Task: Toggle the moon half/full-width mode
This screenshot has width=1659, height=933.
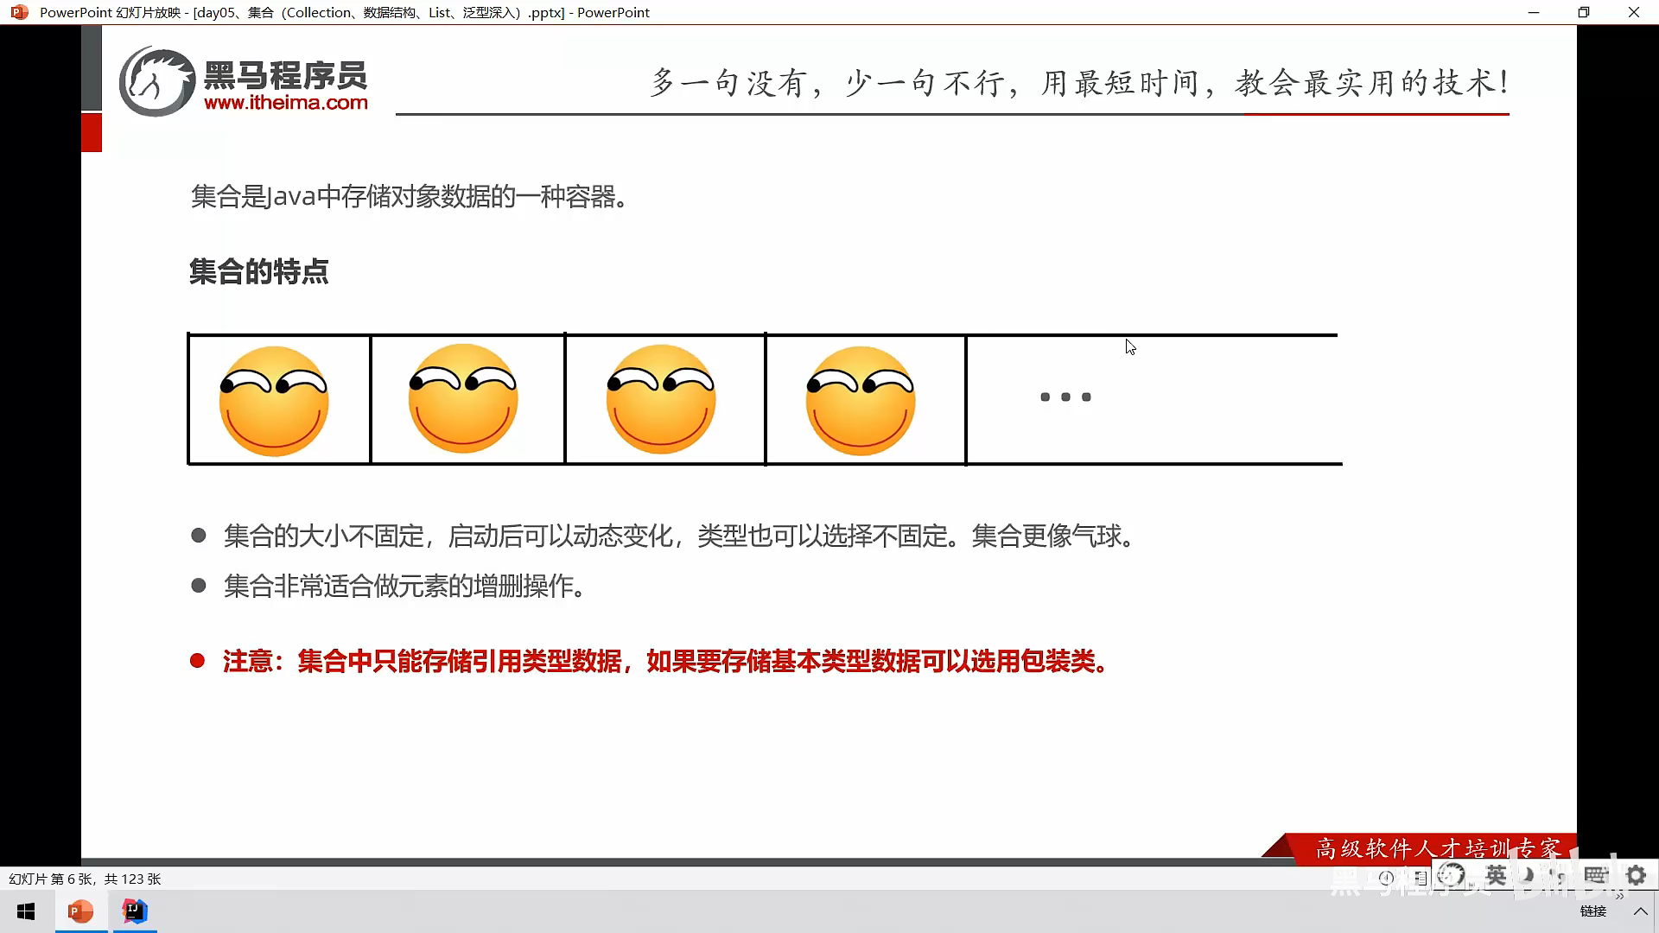Action: (x=1527, y=875)
